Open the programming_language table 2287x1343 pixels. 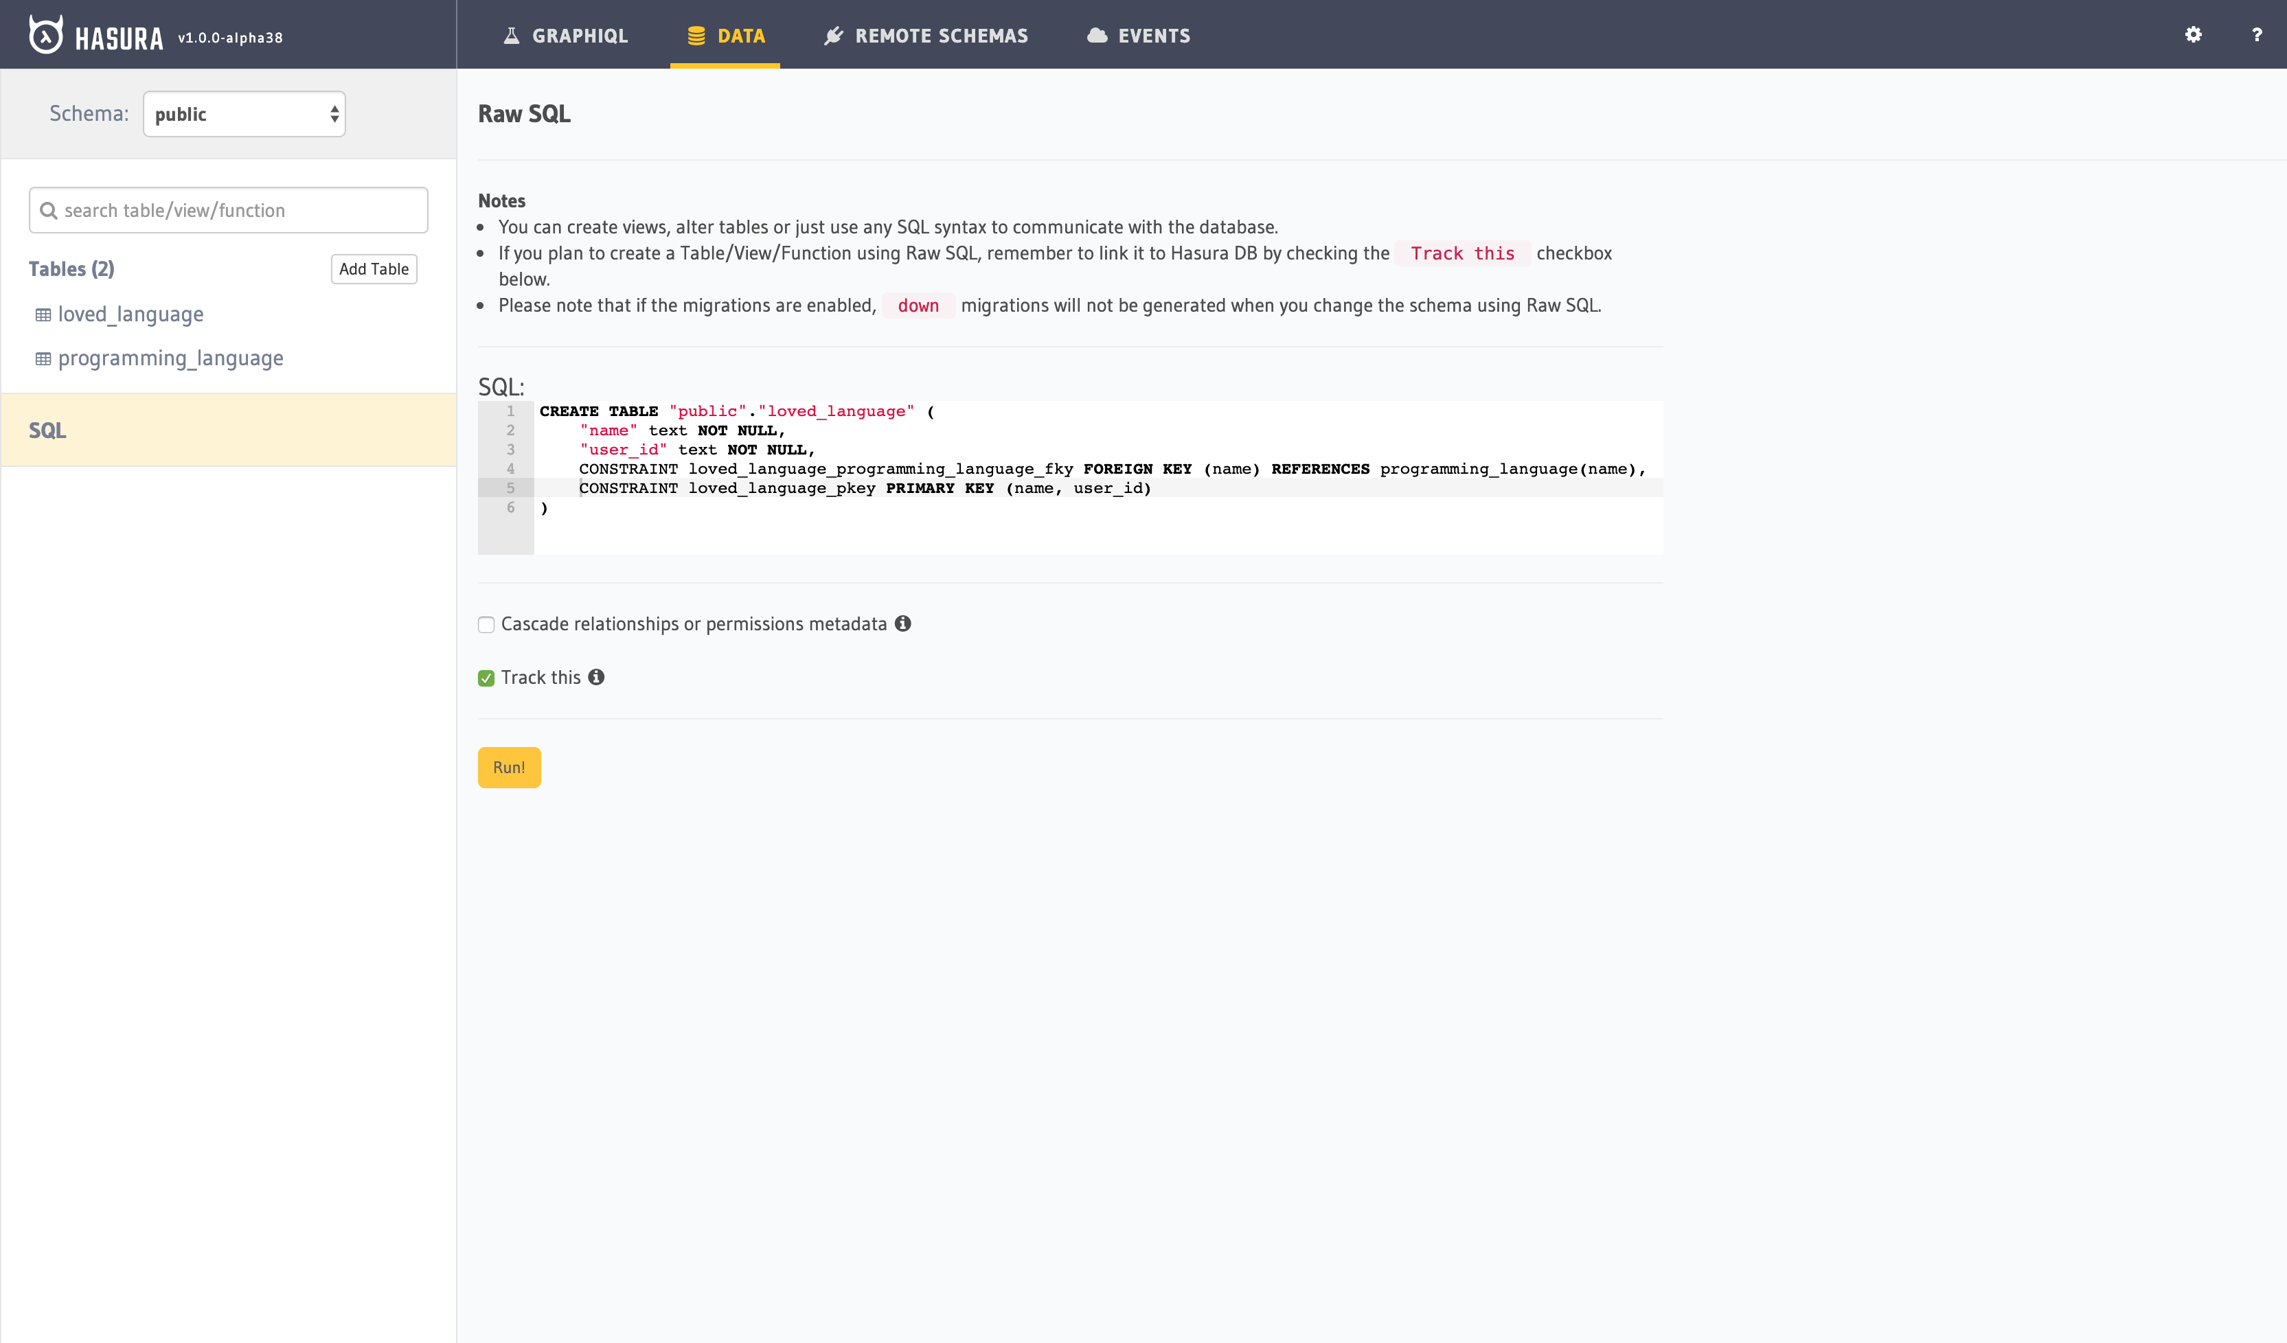tap(170, 358)
